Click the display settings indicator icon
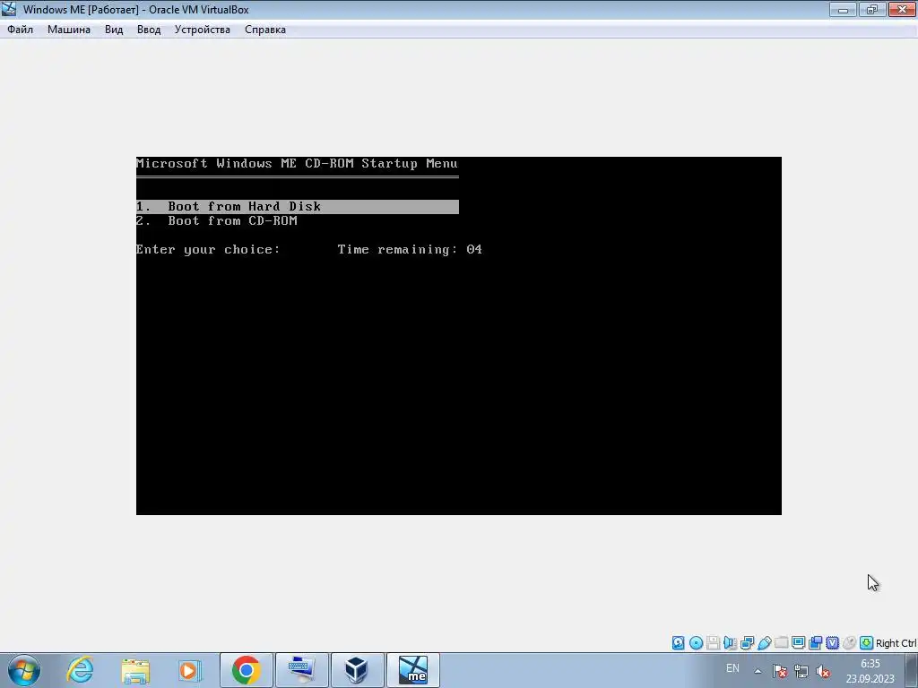This screenshot has width=918, height=688. 798,643
